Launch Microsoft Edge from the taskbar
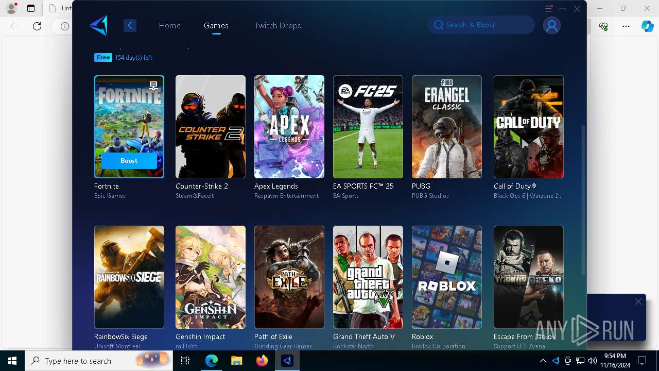The height and width of the screenshot is (371, 659). pyautogui.click(x=212, y=361)
